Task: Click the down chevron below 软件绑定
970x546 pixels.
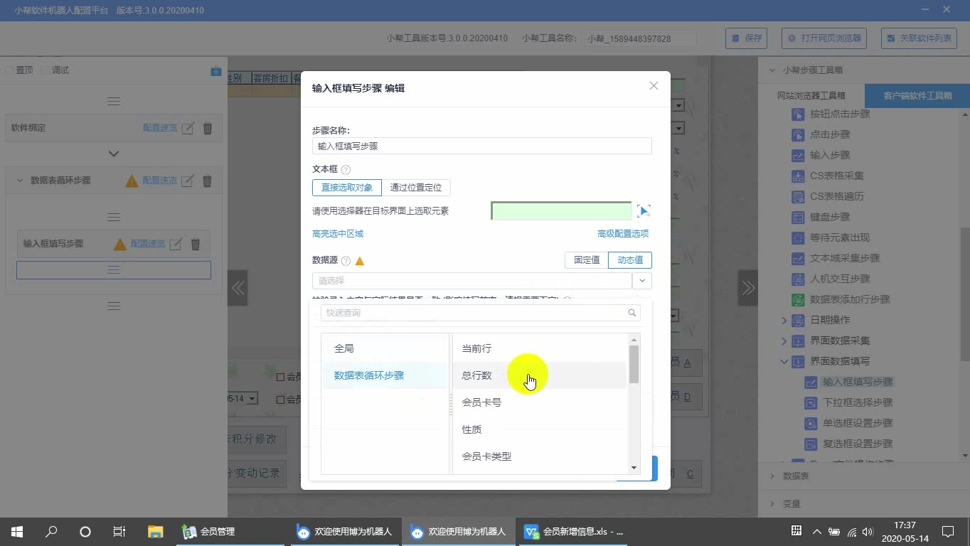Action: point(113,154)
